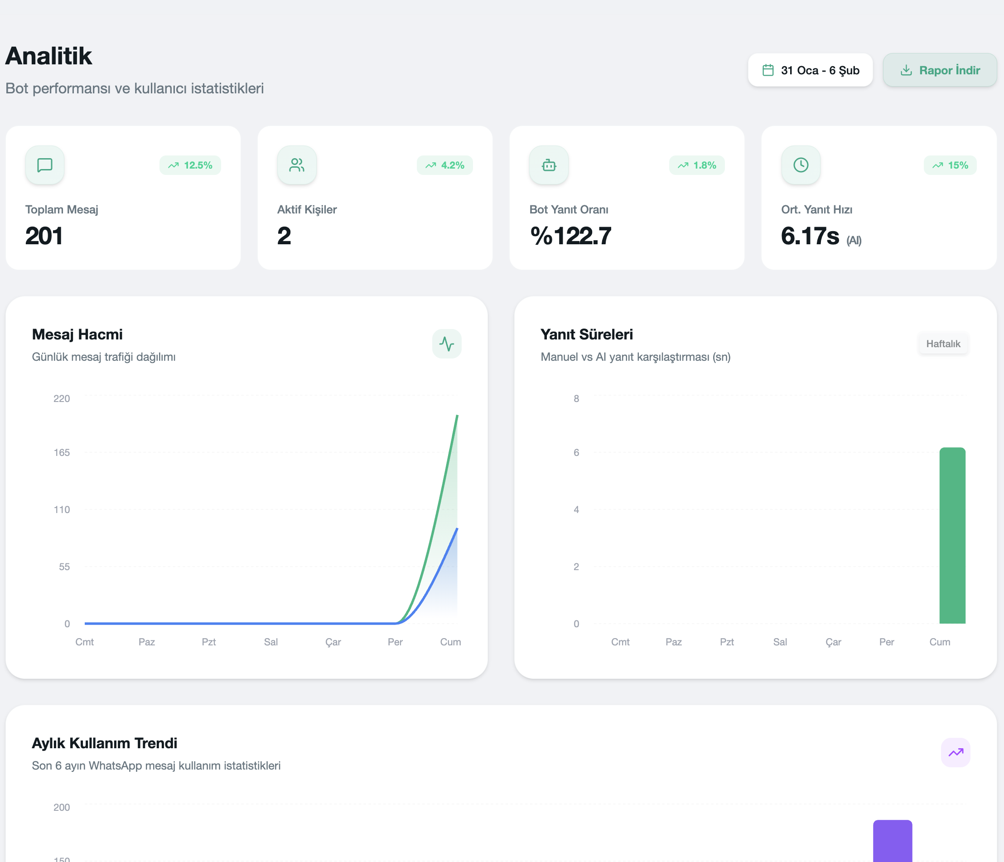Click the Toplam Mesaj value 201
1004x862 pixels.
(44, 236)
